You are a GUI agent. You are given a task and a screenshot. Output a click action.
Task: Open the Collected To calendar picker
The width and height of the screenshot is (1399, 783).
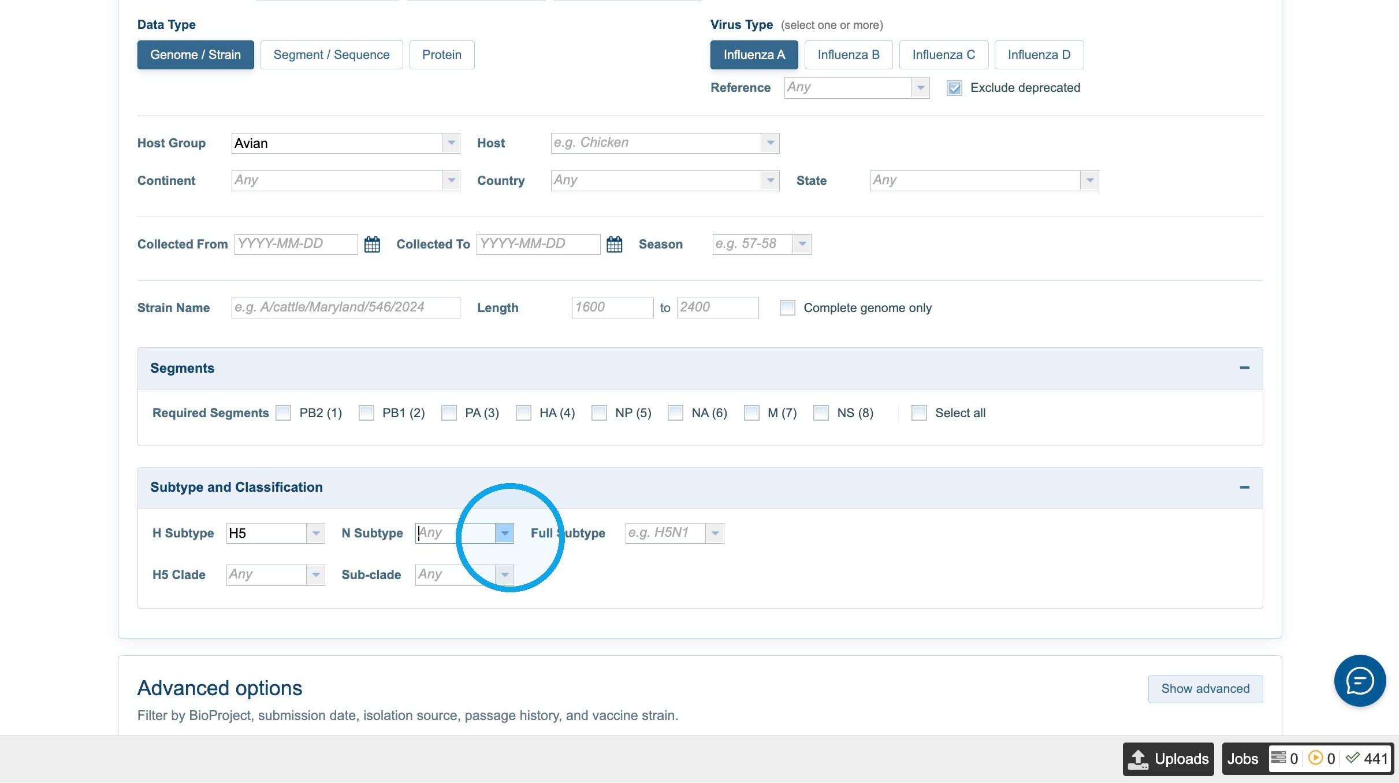[614, 244]
